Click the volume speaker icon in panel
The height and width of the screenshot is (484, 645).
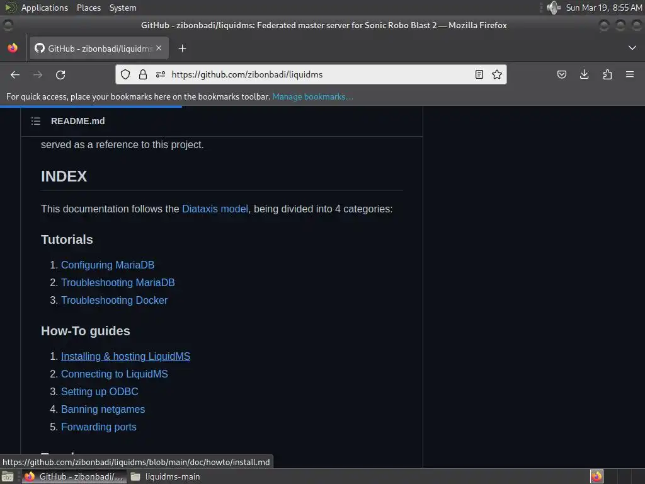point(554,8)
